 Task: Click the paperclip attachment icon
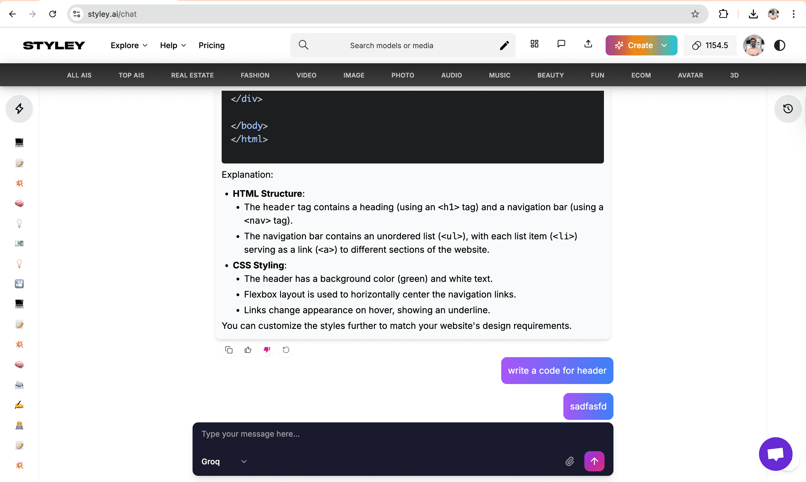(570, 461)
